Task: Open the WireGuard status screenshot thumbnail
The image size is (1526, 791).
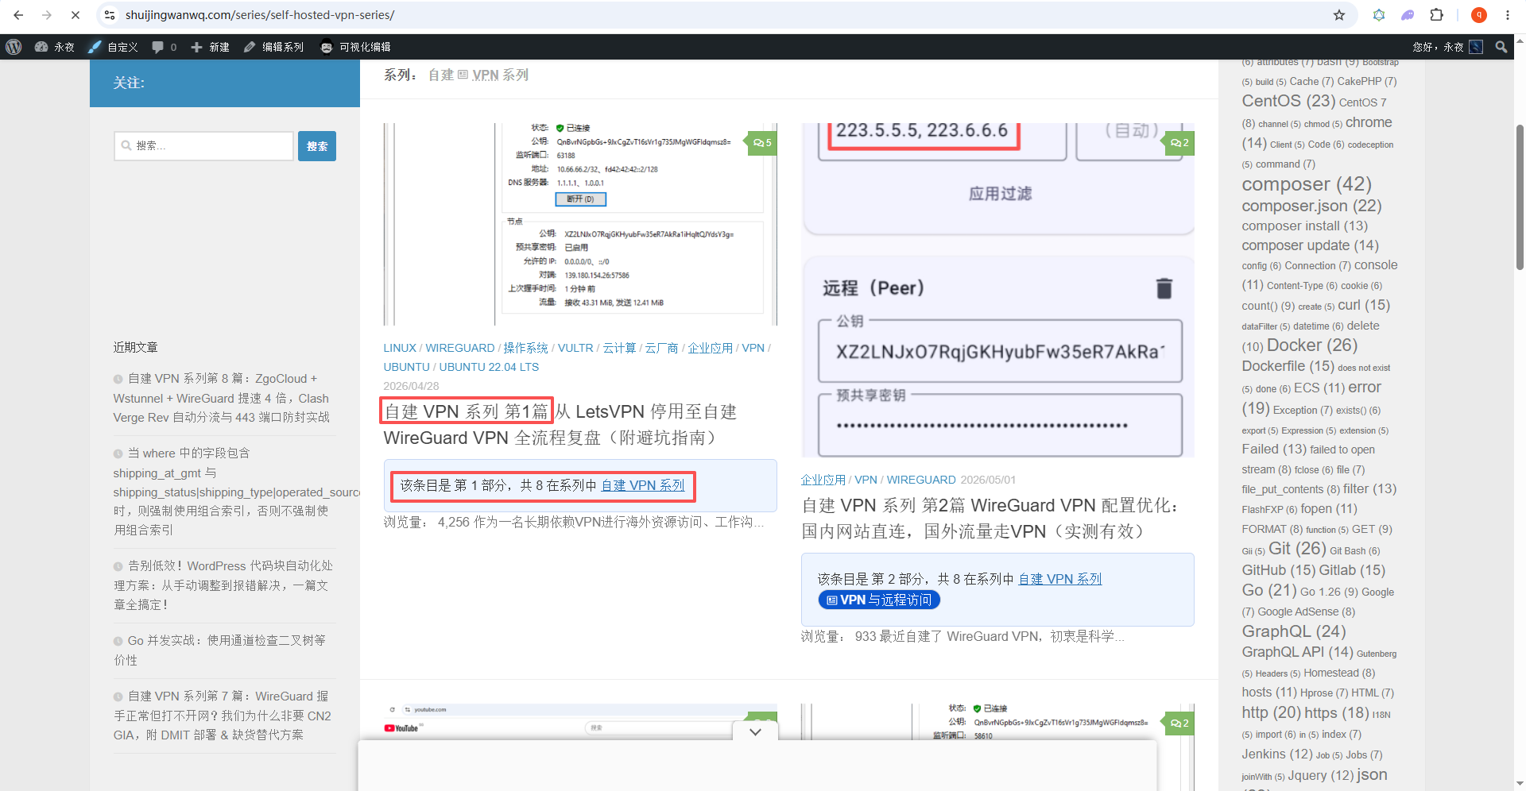Action: [x=580, y=224]
